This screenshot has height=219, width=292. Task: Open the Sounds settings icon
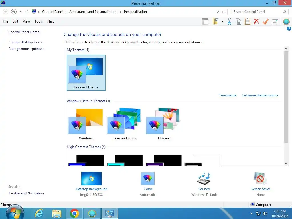coord(204,179)
